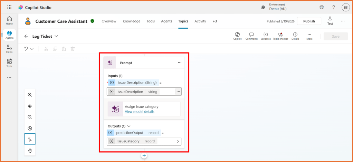
Task: Switch to the hand pan tool
Action: [x=30, y=151]
